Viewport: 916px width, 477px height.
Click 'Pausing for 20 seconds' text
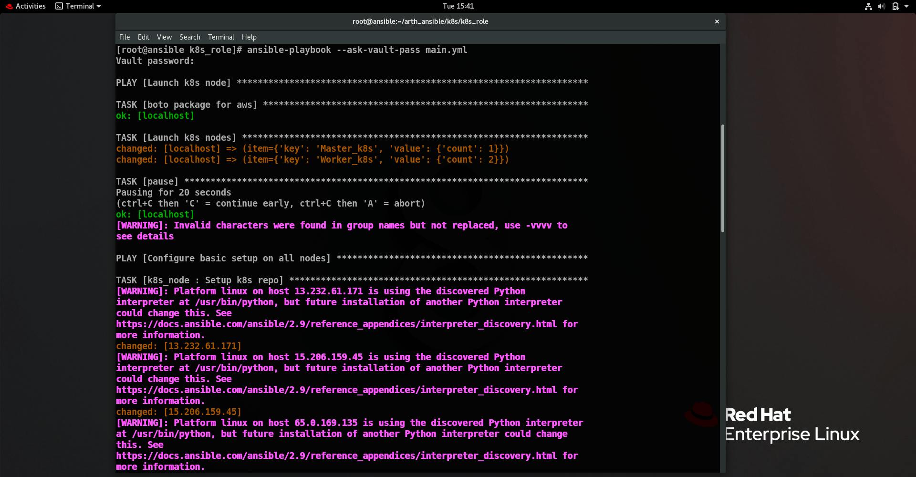[x=174, y=193]
